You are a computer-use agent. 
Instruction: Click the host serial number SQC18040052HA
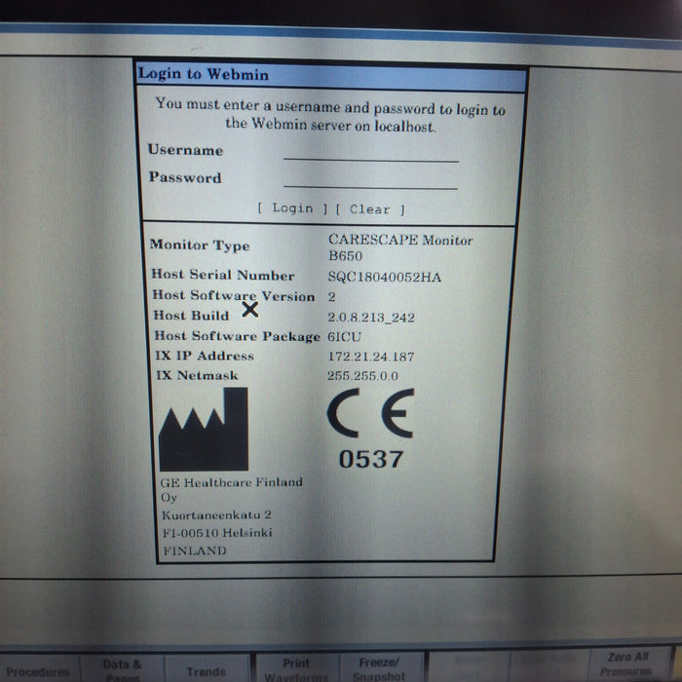click(x=384, y=278)
